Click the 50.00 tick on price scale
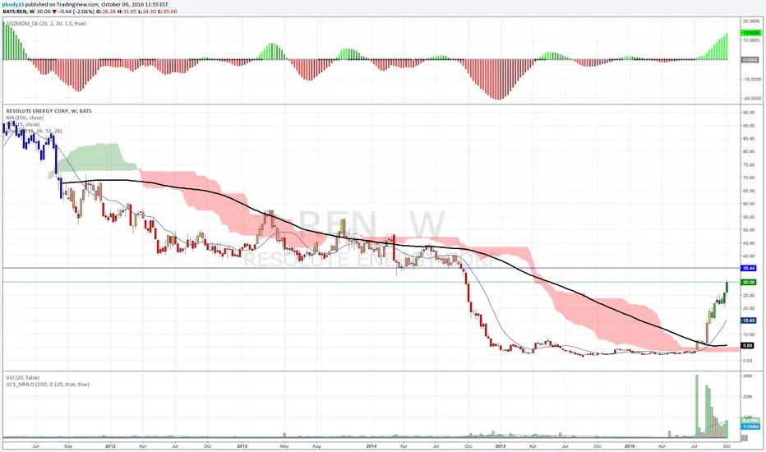This screenshot has height=452, width=766. click(x=750, y=229)
